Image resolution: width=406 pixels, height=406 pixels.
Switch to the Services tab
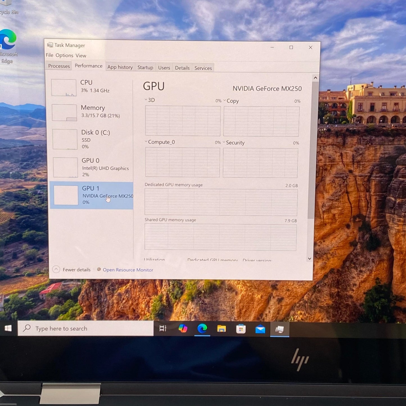203,68
